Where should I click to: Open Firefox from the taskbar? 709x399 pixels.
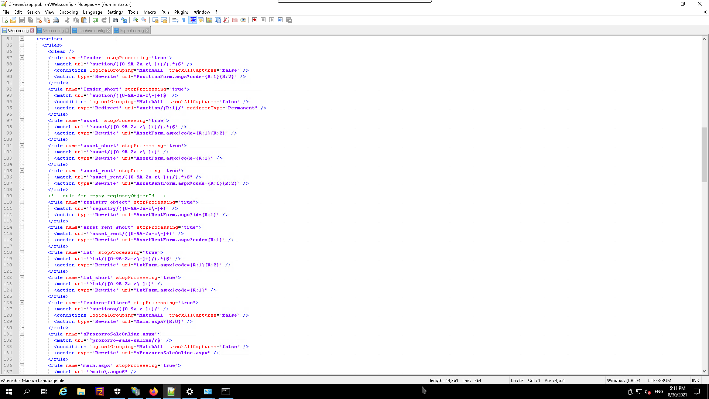pos(154,392)
